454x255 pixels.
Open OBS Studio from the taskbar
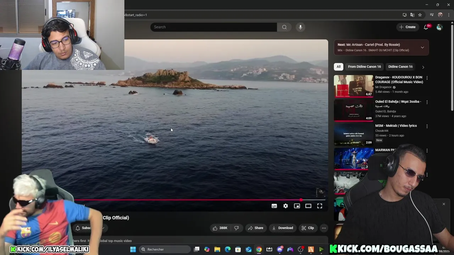[301, 249]
